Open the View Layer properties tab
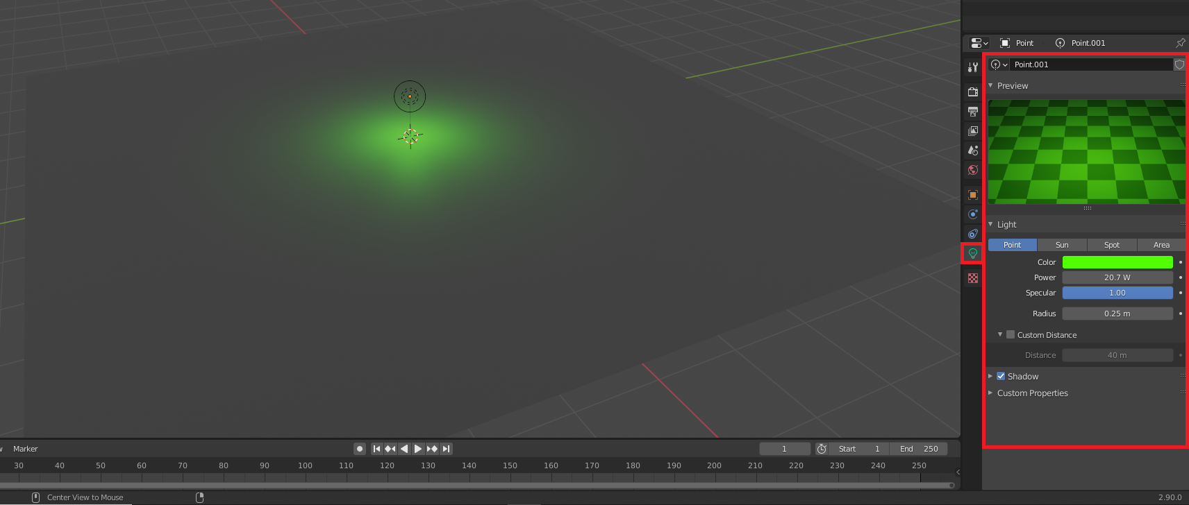This screenshot has width=1189, height=505. coord(973,130)
